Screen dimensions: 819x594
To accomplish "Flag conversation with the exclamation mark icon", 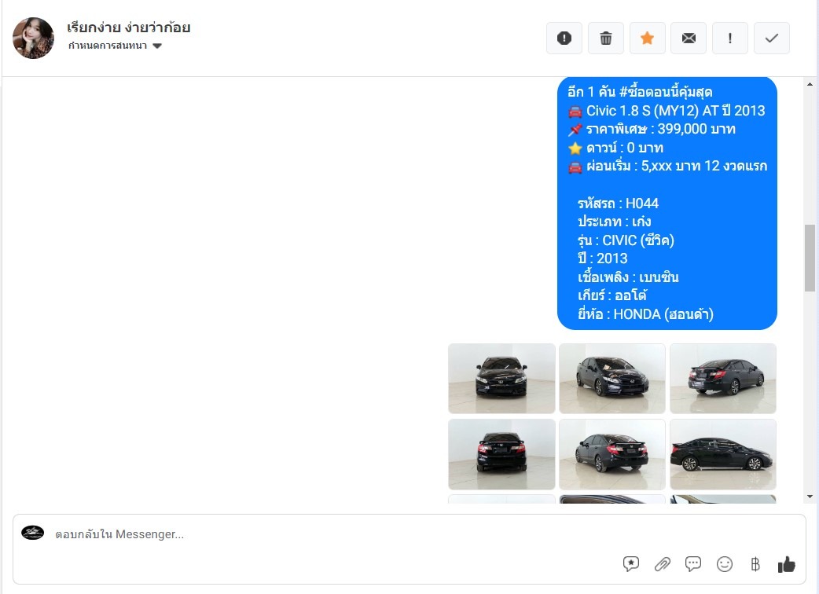I will [730, 38].
